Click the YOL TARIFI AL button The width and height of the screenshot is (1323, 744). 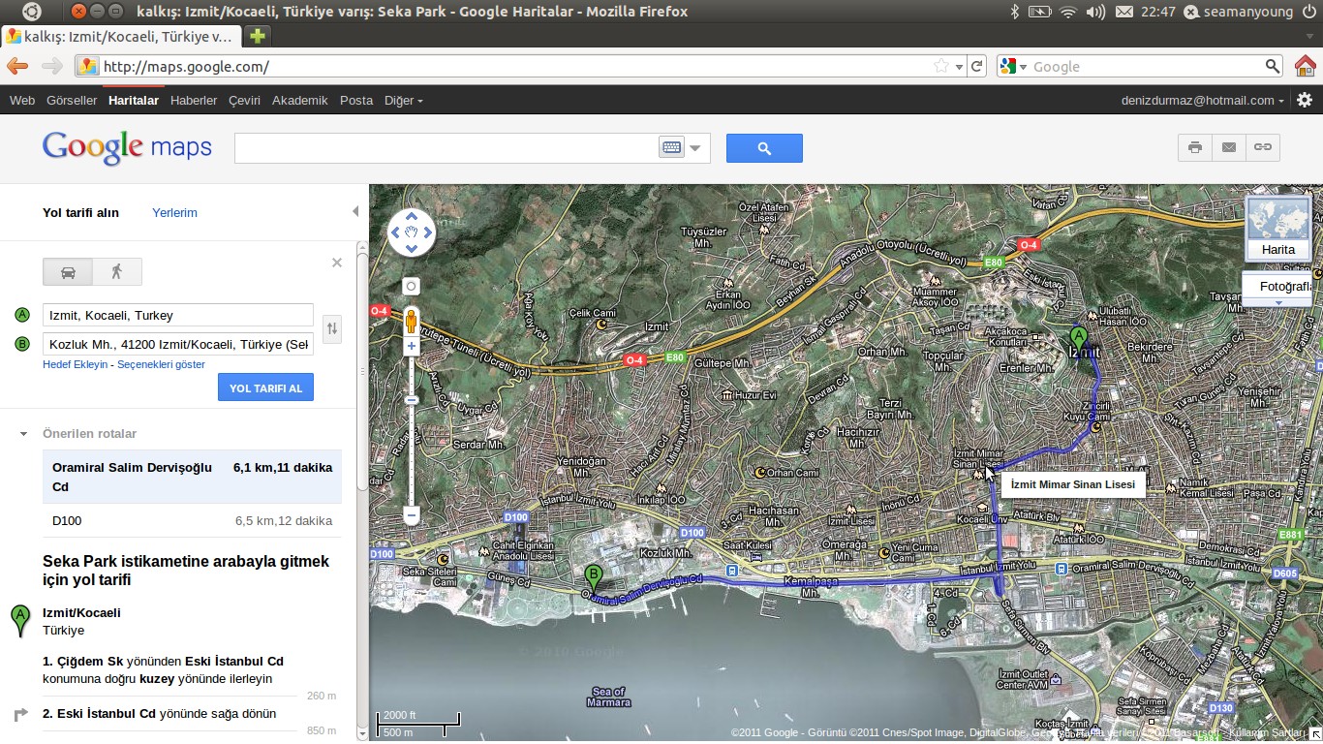click(x=265, y=387)
